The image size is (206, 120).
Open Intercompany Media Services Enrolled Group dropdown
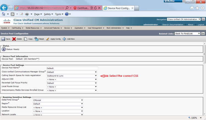click(x=72, y=90)
